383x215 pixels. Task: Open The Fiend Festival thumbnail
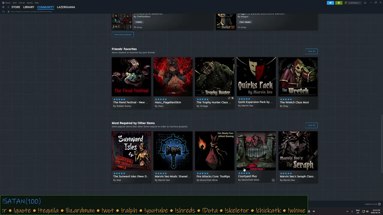(x=131, y=77)
